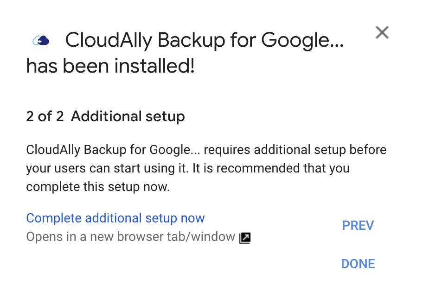Click the CloudAlly Backup for Google title
This screenshot has height=283, width=423.
tap(204, 41)
